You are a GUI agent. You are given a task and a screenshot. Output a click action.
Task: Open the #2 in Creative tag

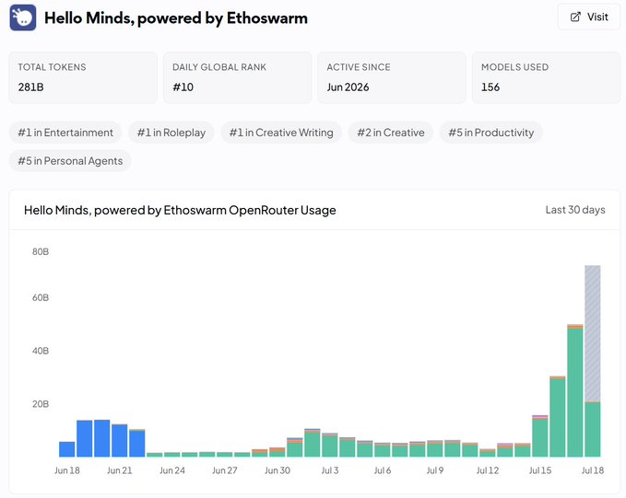391,133
